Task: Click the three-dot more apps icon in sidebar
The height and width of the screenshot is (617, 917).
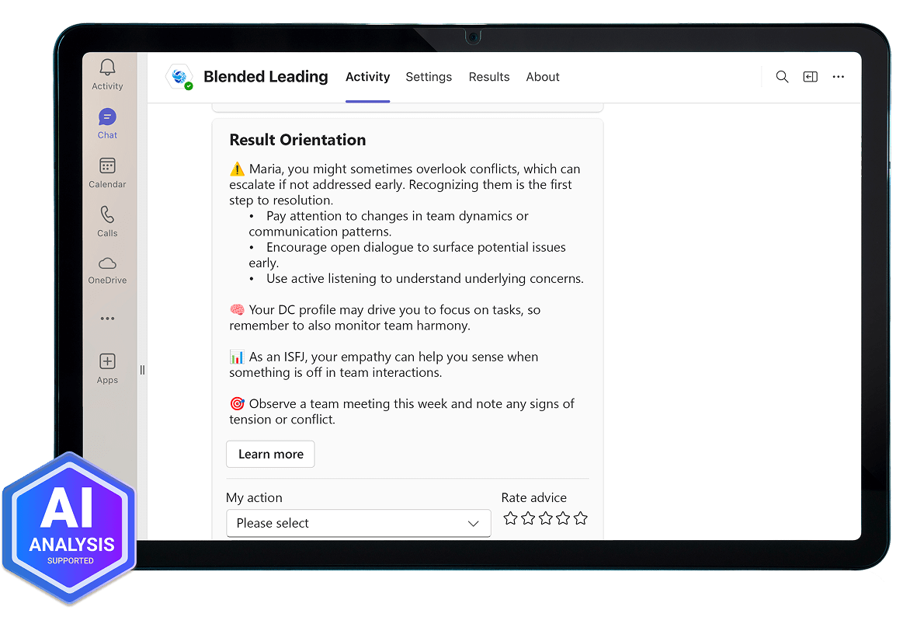Action: 107,319
